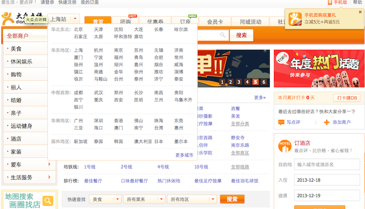The image size is (365, 209).
Task: Click the 请登录 link
Action: click(47, 2)
